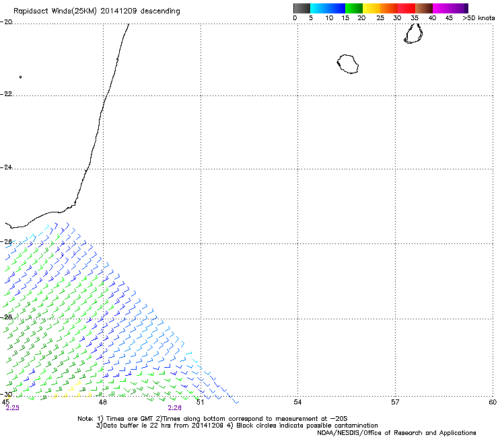
Task: Click the Mauritius island outline near 57E
Action: [x=413, y=34]
